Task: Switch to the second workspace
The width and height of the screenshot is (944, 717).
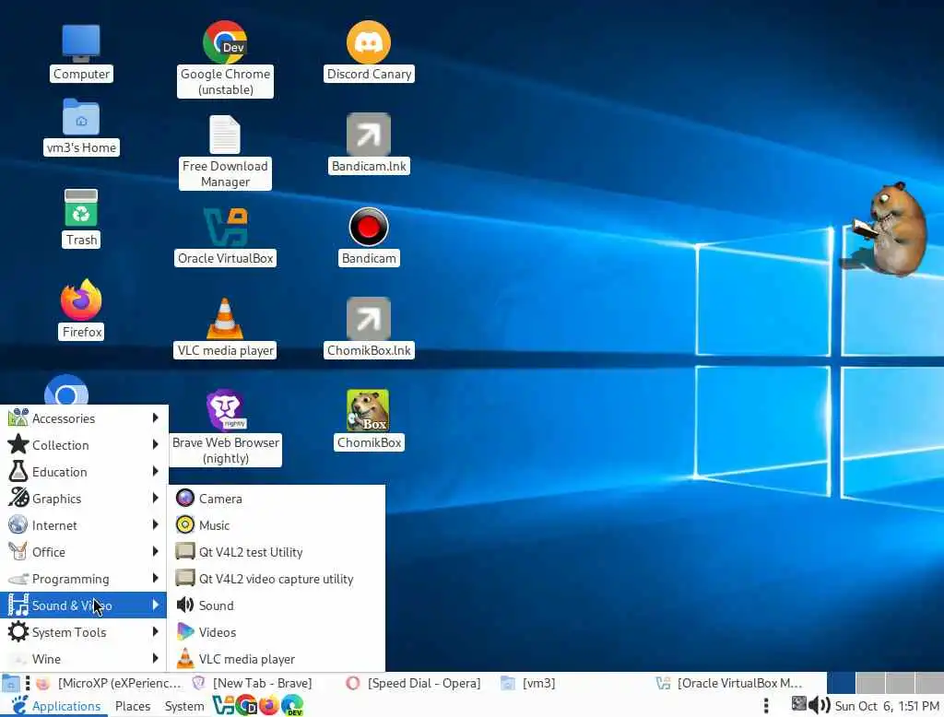Action: [870, 683]
